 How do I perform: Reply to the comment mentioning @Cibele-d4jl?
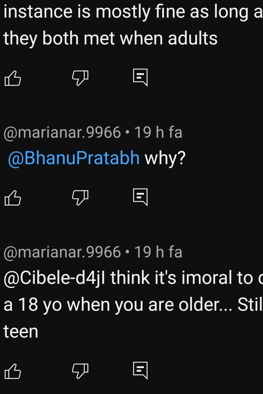coord(141,371)
